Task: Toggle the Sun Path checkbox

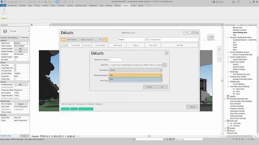Action: click(15, 60)
